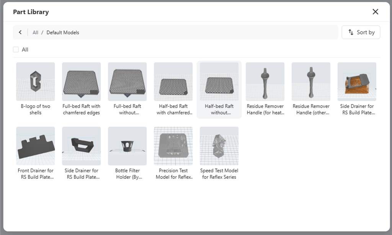Click the highlighted Half-bed Raft without thumbnail

click(219, 82)
